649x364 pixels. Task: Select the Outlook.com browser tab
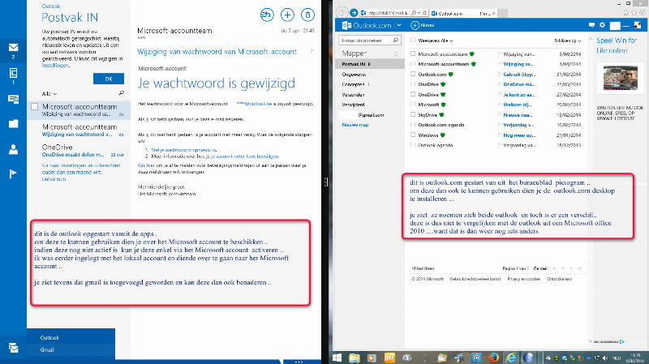(462, 14)
